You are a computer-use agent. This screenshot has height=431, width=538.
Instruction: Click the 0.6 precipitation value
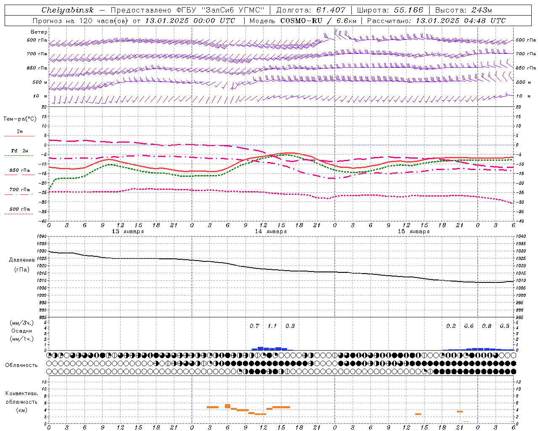(469, 326)
